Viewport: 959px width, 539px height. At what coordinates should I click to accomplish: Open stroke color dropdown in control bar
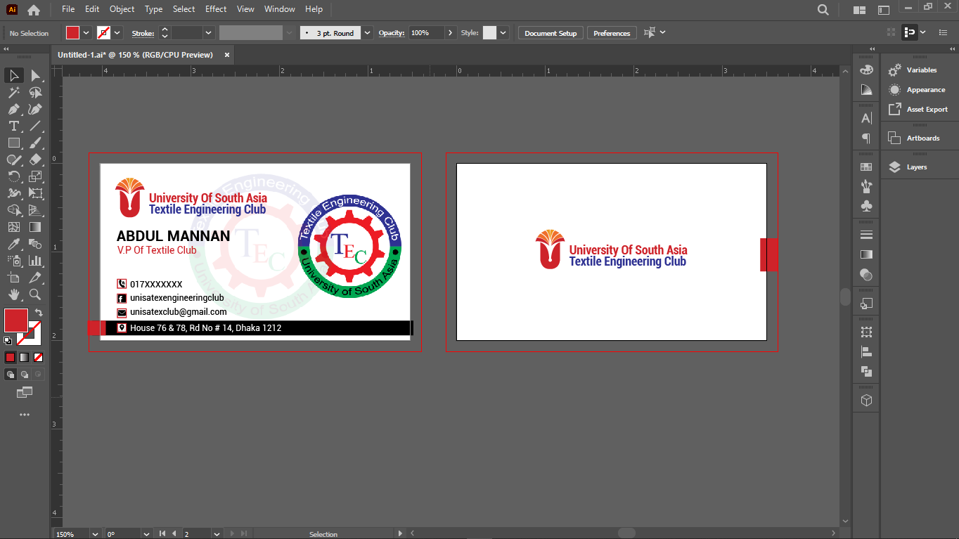coord(117,33)
